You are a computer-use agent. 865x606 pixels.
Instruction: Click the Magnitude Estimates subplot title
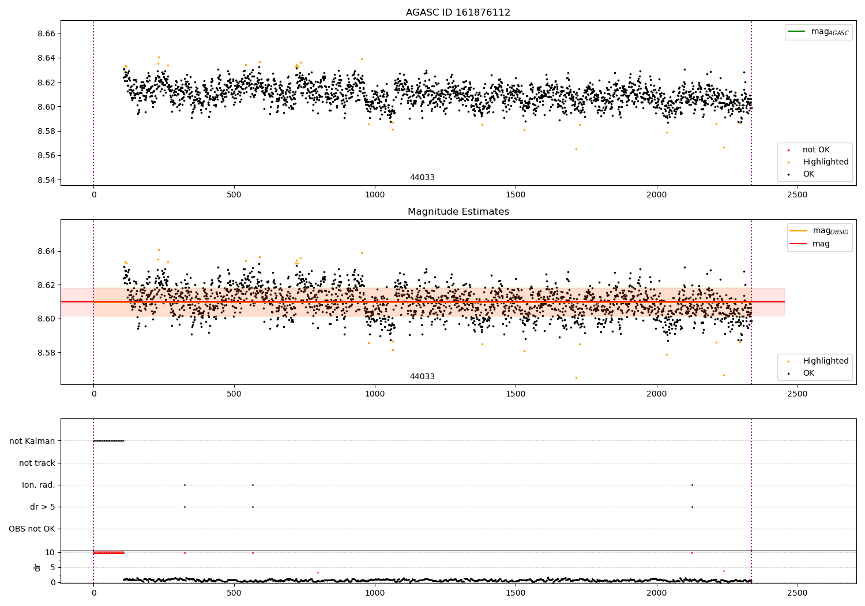(x=458, y=212)
